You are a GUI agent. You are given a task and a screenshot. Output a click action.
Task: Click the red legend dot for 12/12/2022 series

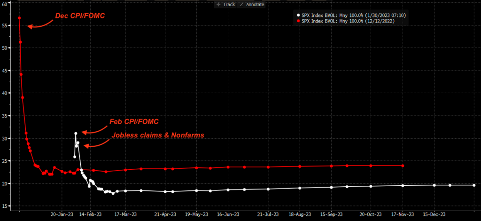pos(298,21)
